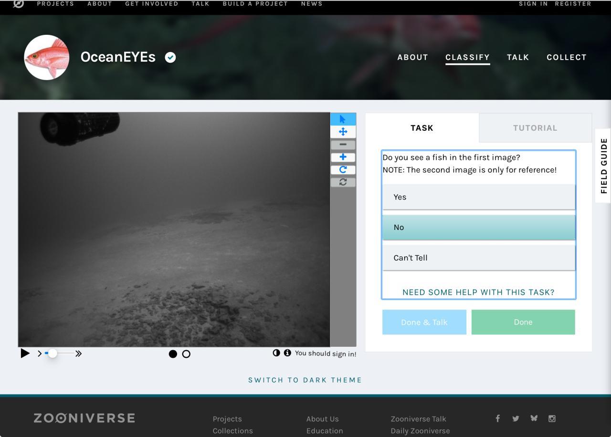
Task: Open the subject info metadata icon
Action: tap(287, 353)
